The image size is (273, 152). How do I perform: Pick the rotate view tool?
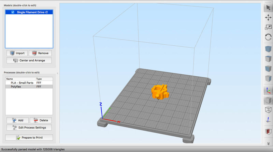tap(268, 37)
